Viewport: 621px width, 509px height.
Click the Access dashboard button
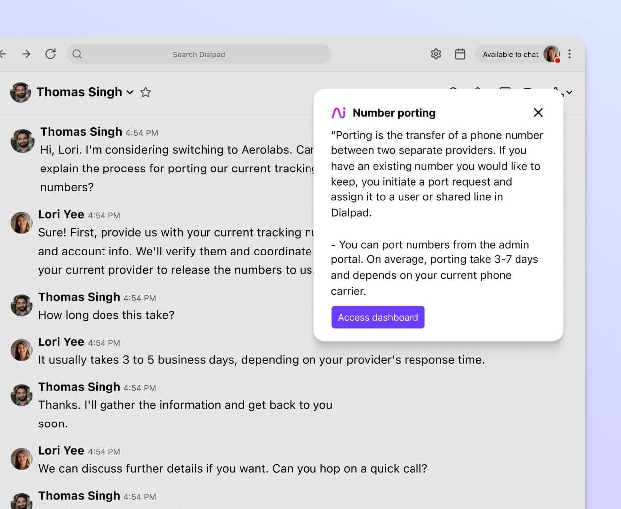tap(378, 317)
